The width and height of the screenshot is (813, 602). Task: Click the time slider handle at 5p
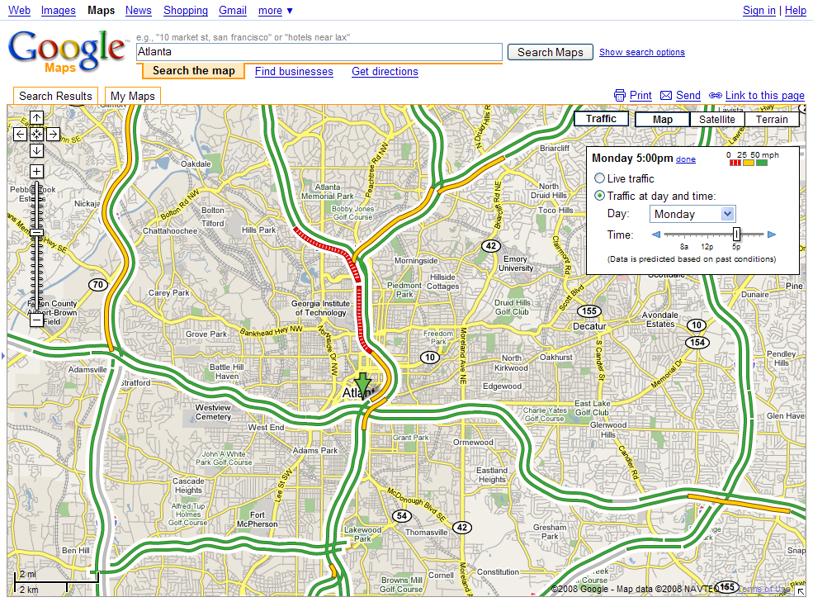coord(736,235)
